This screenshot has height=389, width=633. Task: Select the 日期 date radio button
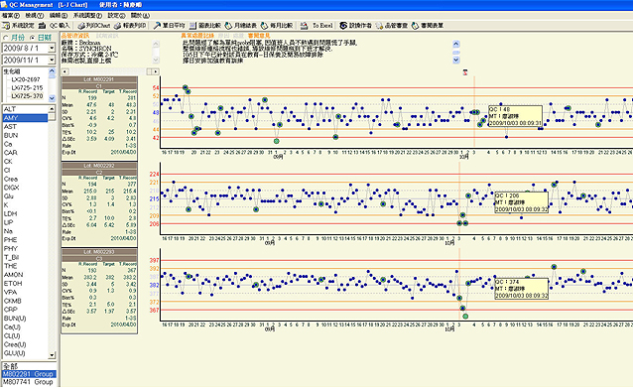pyautogui.click(x=33, y=38)
